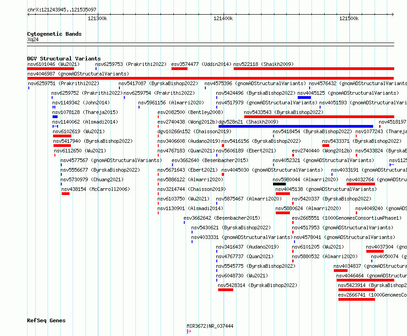407x336 pixels.
Task: Click nsv5417087 (ByrskaBishop2022) label
Action: [158, 83]
